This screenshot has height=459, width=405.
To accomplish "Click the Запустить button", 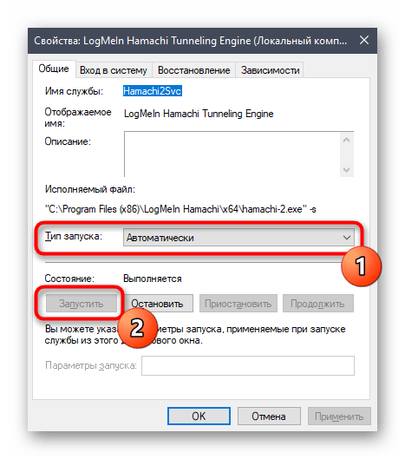I will [x=82, y=304].
